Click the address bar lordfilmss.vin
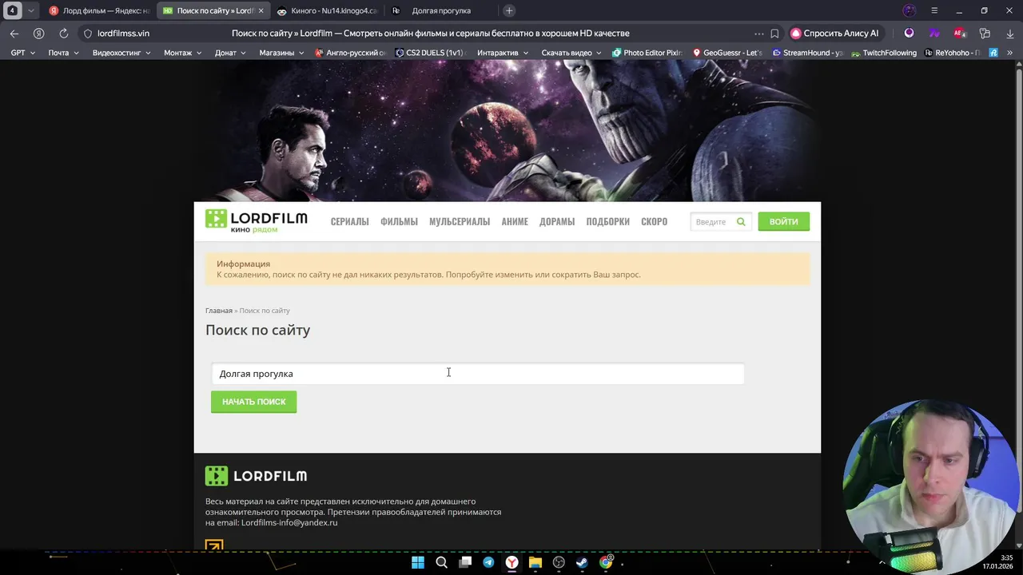 tap(123, 34)
